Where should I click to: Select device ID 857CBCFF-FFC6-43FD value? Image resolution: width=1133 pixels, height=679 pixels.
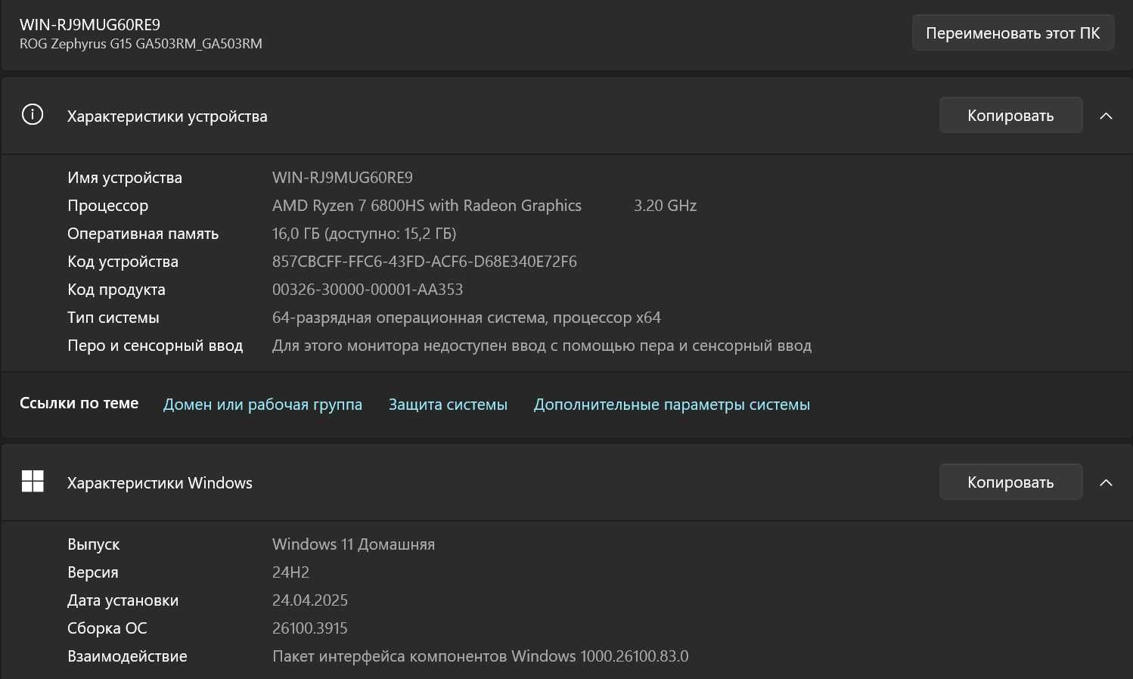(x=424, y=262)
